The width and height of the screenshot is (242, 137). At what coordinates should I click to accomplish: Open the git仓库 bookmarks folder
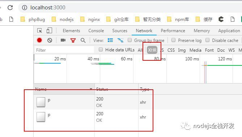click(118, 20)
